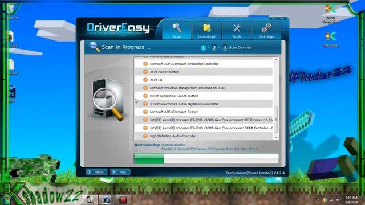Screen dimensions: 365x205
Task: Click the Now Scanning System devices text
Action: coord(160,145)
